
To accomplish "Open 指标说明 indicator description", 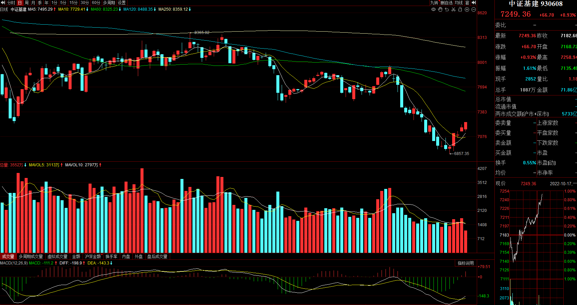I will click(x=465, y=263).
